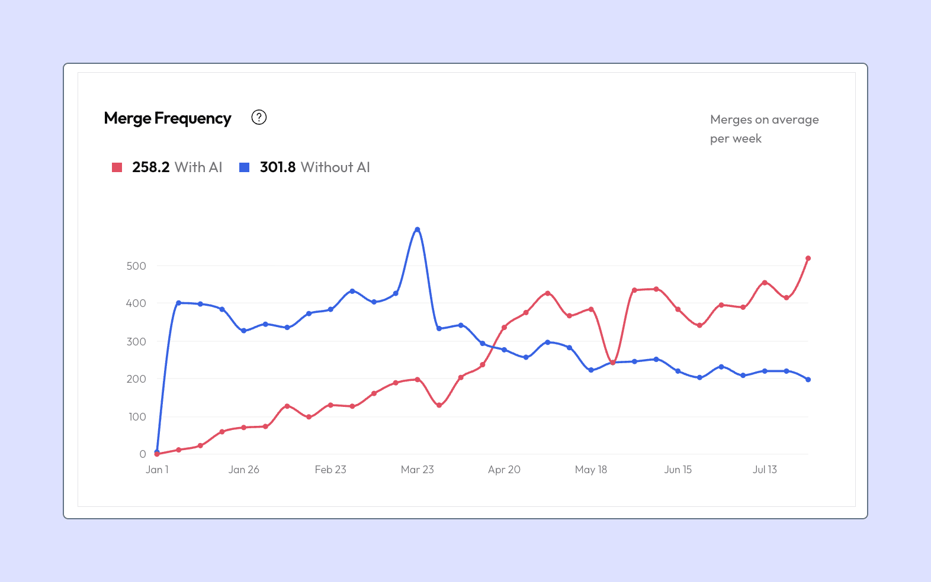Click the blue peak point near Mar 23
The width and height of the screenshot is (931, 582).
(x=418, y=229)
